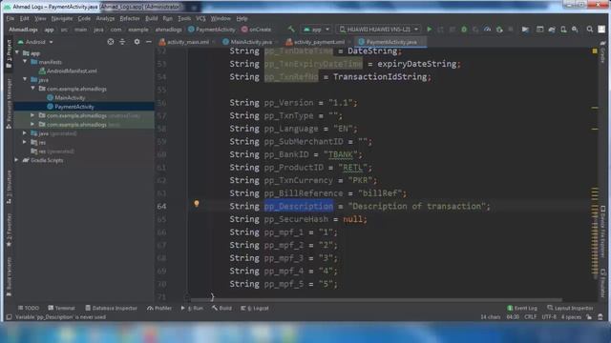This screenshot has width=611, height=343.
Task: Open the File menu
Action: tap(11, 18)
